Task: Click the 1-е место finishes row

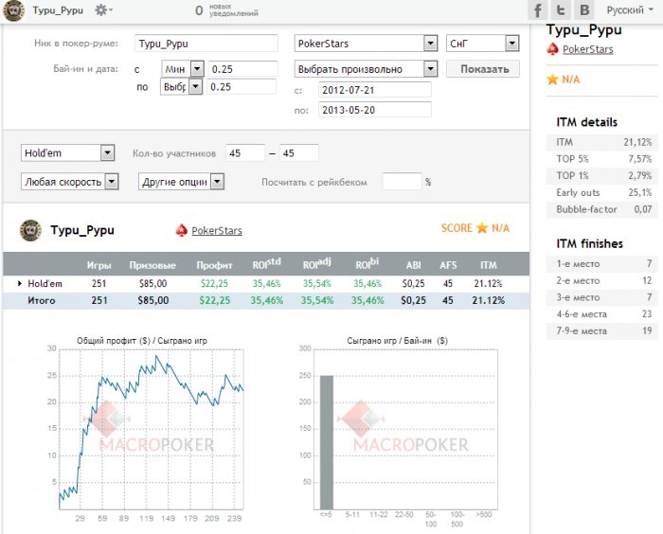Action: pos(602,264)
